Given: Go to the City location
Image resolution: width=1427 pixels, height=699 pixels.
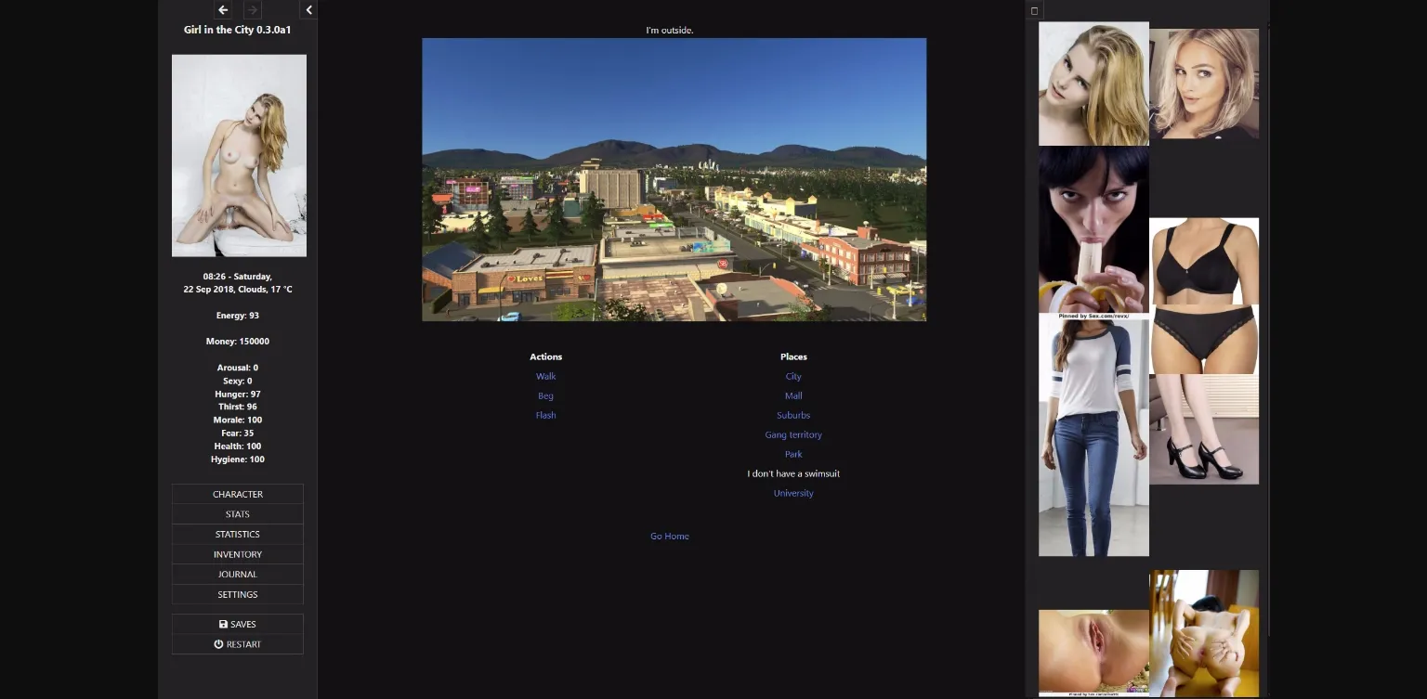Looking at the screenshot, I should (x=793, y=376).
